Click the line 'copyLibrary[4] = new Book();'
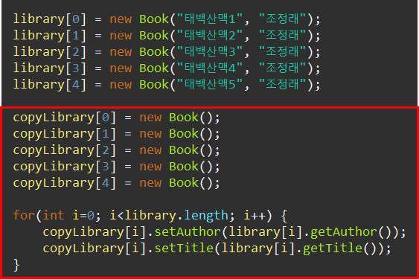Image resolution: width=419 pixels, height=279 pixels. pyautogui.click(x=117, y=183)
